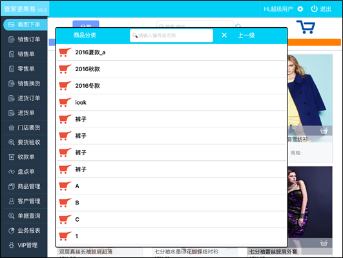This screenshot has height=258, width=343.
Task: Click the category search input field
Action: [x=171, y=36]
